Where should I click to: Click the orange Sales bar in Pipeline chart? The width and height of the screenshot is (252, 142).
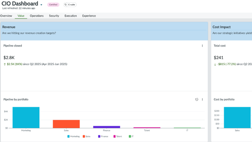(x=66, y=124)
